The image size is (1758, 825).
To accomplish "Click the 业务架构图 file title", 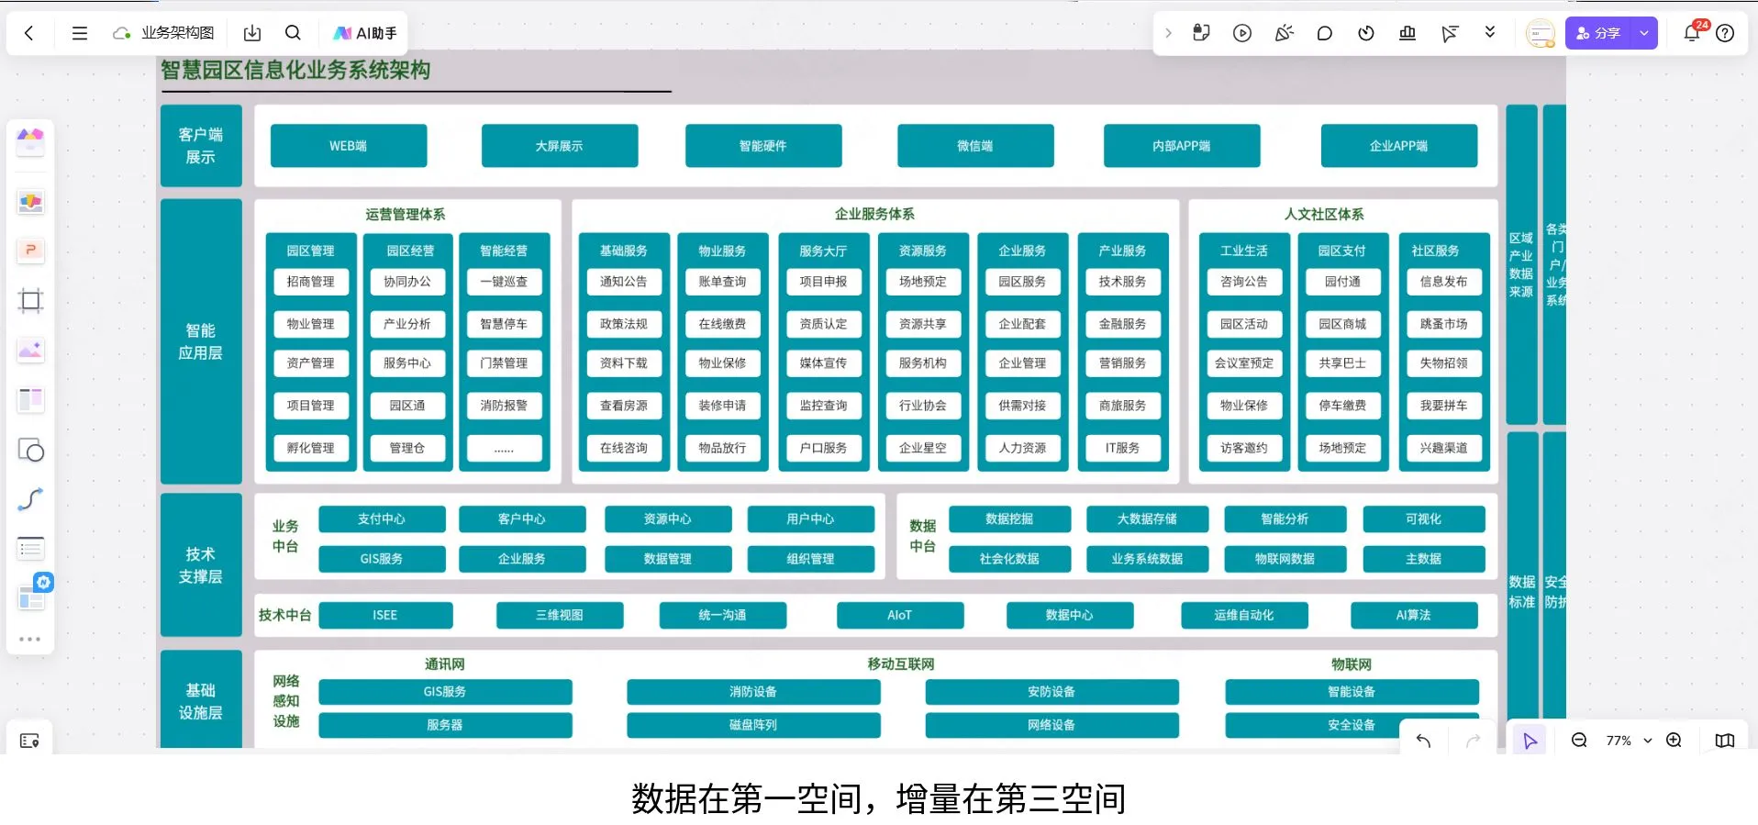I will (177, 33).
